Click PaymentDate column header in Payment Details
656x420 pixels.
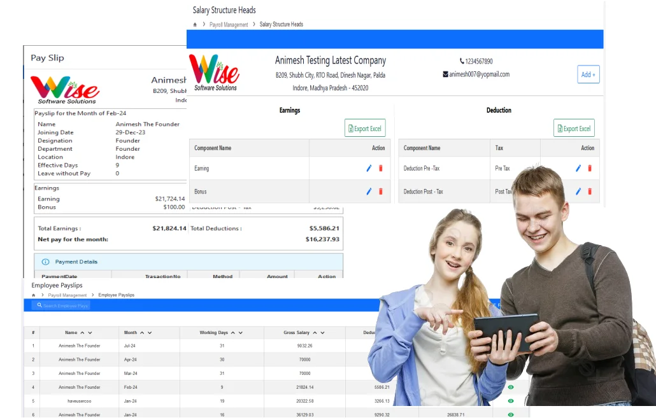pos(59,276)
